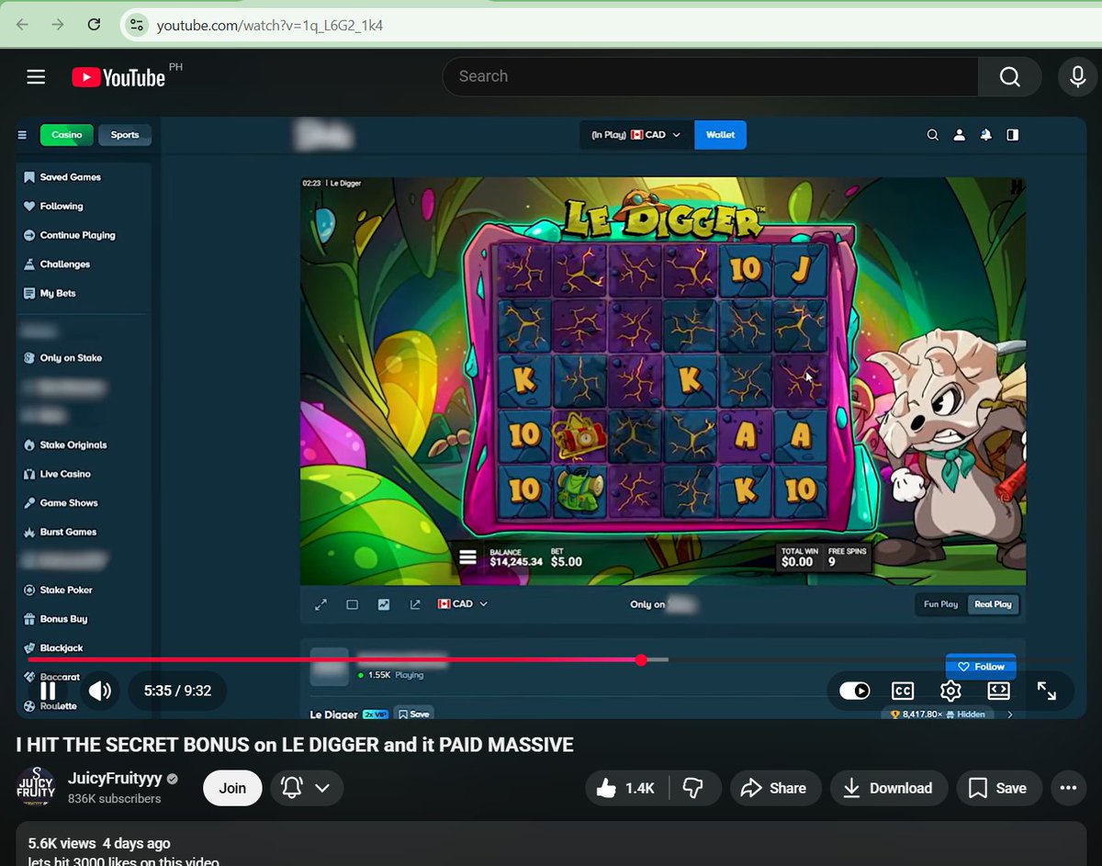The height and width of the screenshot is (866, 1102).
Task: Switch to theater mode
Action: click(x=998, y=691)
